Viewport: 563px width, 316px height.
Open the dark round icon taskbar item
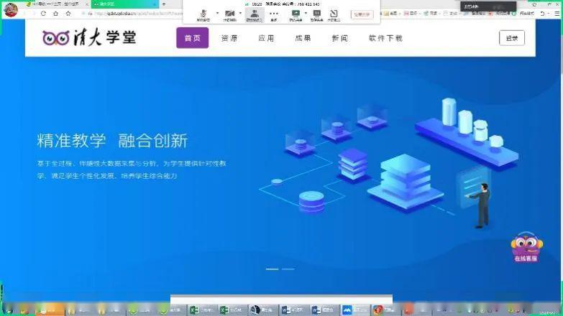(x=262, y=310)
